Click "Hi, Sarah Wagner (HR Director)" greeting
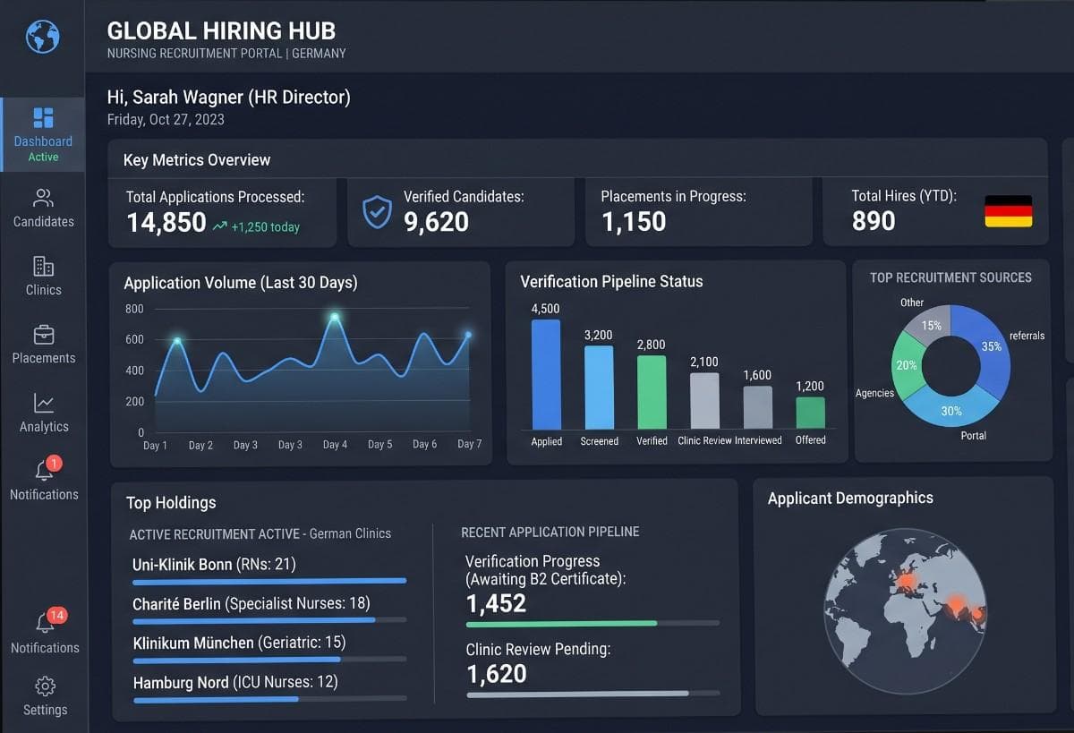Image resolution: width=1074 pixels, height=733 pixels. pyautogui.click(x=228, y=98)
